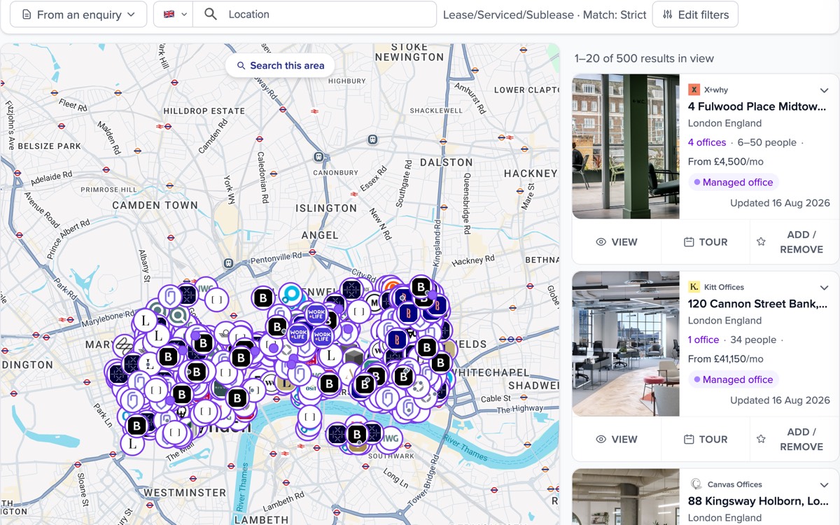Select the light-blue ring map marker
Image resolution: width=840 pixels, height=525 pixels.
tap(290, 295)
